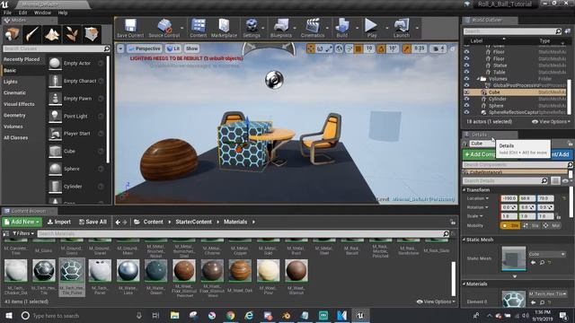Select the Foliage mode icon
This screenshot has height=323, width=575.
[72, 34]
